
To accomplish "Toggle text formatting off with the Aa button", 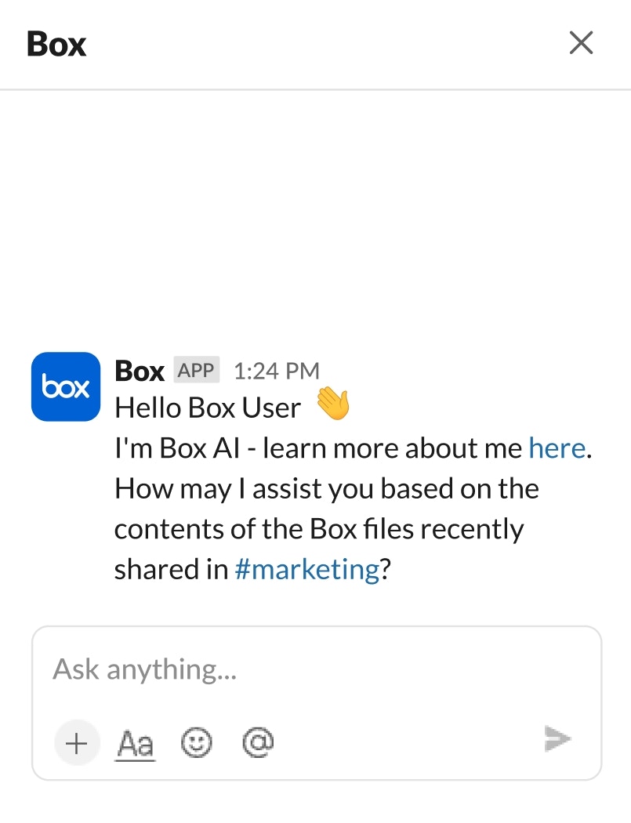I will coord(135,742).
